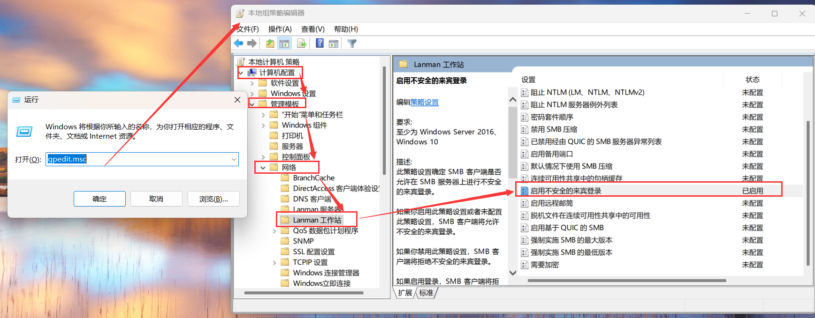815x318 pixels.
Task: Click the folder icon for Lanman 工作站 tree node
Action: pos(285,220)
